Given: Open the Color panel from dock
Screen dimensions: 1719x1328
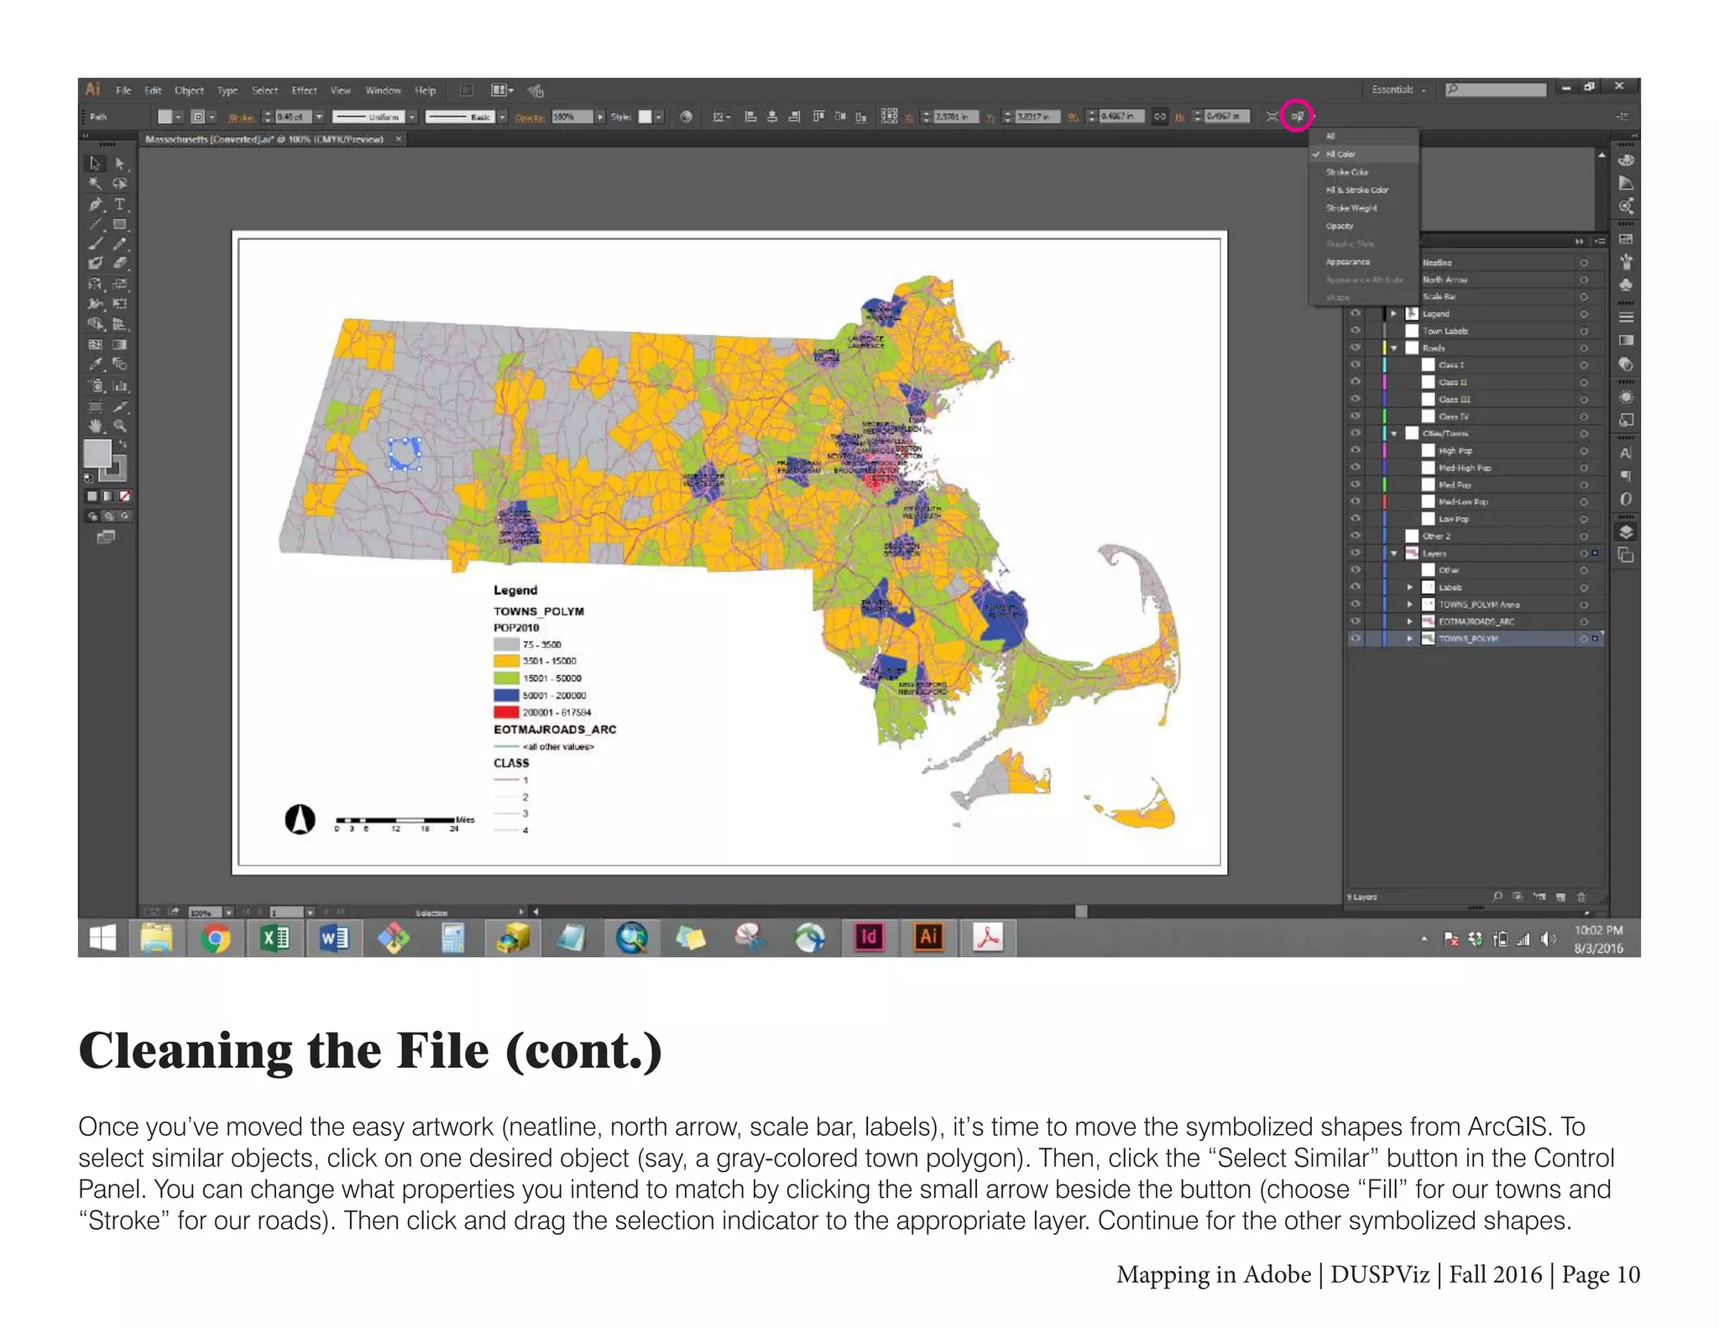Looking at the screenshot, I should point(1626,160).
